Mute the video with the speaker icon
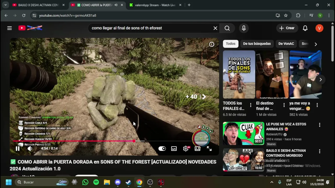The image size is (335, 188). point(30,149)
